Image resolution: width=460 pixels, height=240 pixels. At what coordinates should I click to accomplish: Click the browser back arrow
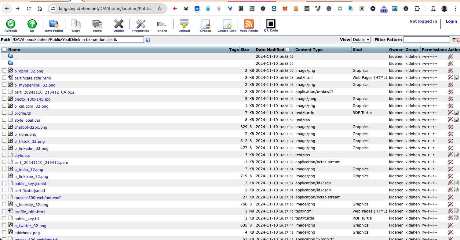pyautogui.click(x=7, y=9)
